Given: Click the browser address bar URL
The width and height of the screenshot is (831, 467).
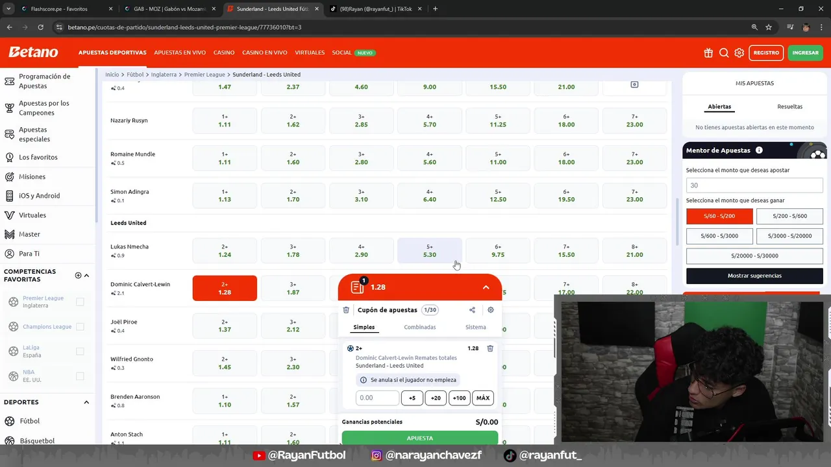Looking at the screenshot, I should 185,27.
